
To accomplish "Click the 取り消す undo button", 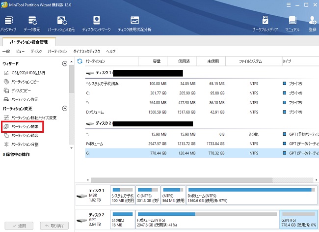I will (x=54, y=226).
